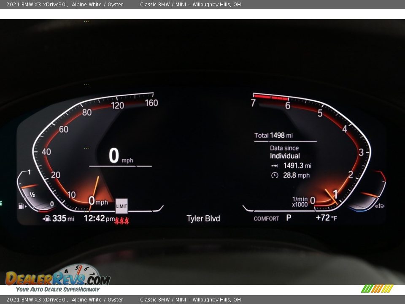This screenshot has height=304, width=405.
Task: Tap the 20 mark on the speedometer
Action: [x=56, y=175]
